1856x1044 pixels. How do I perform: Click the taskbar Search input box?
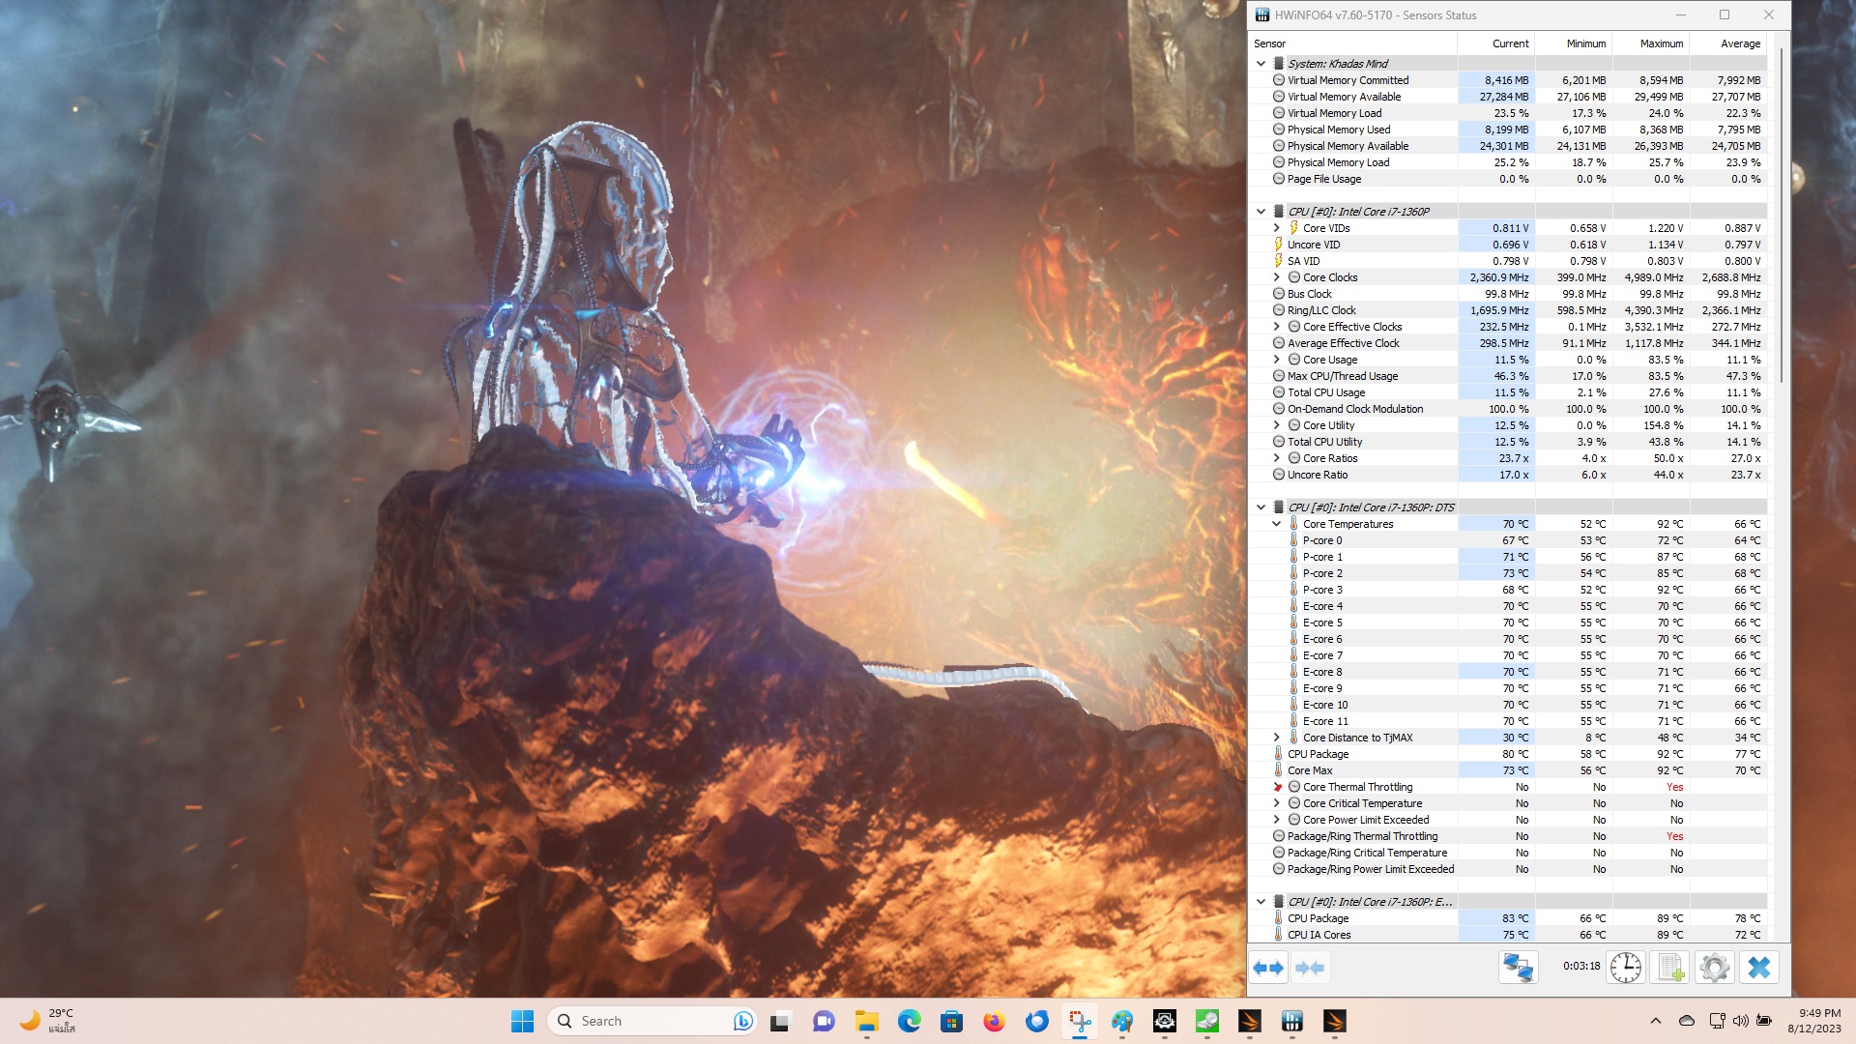(652, 1021)
